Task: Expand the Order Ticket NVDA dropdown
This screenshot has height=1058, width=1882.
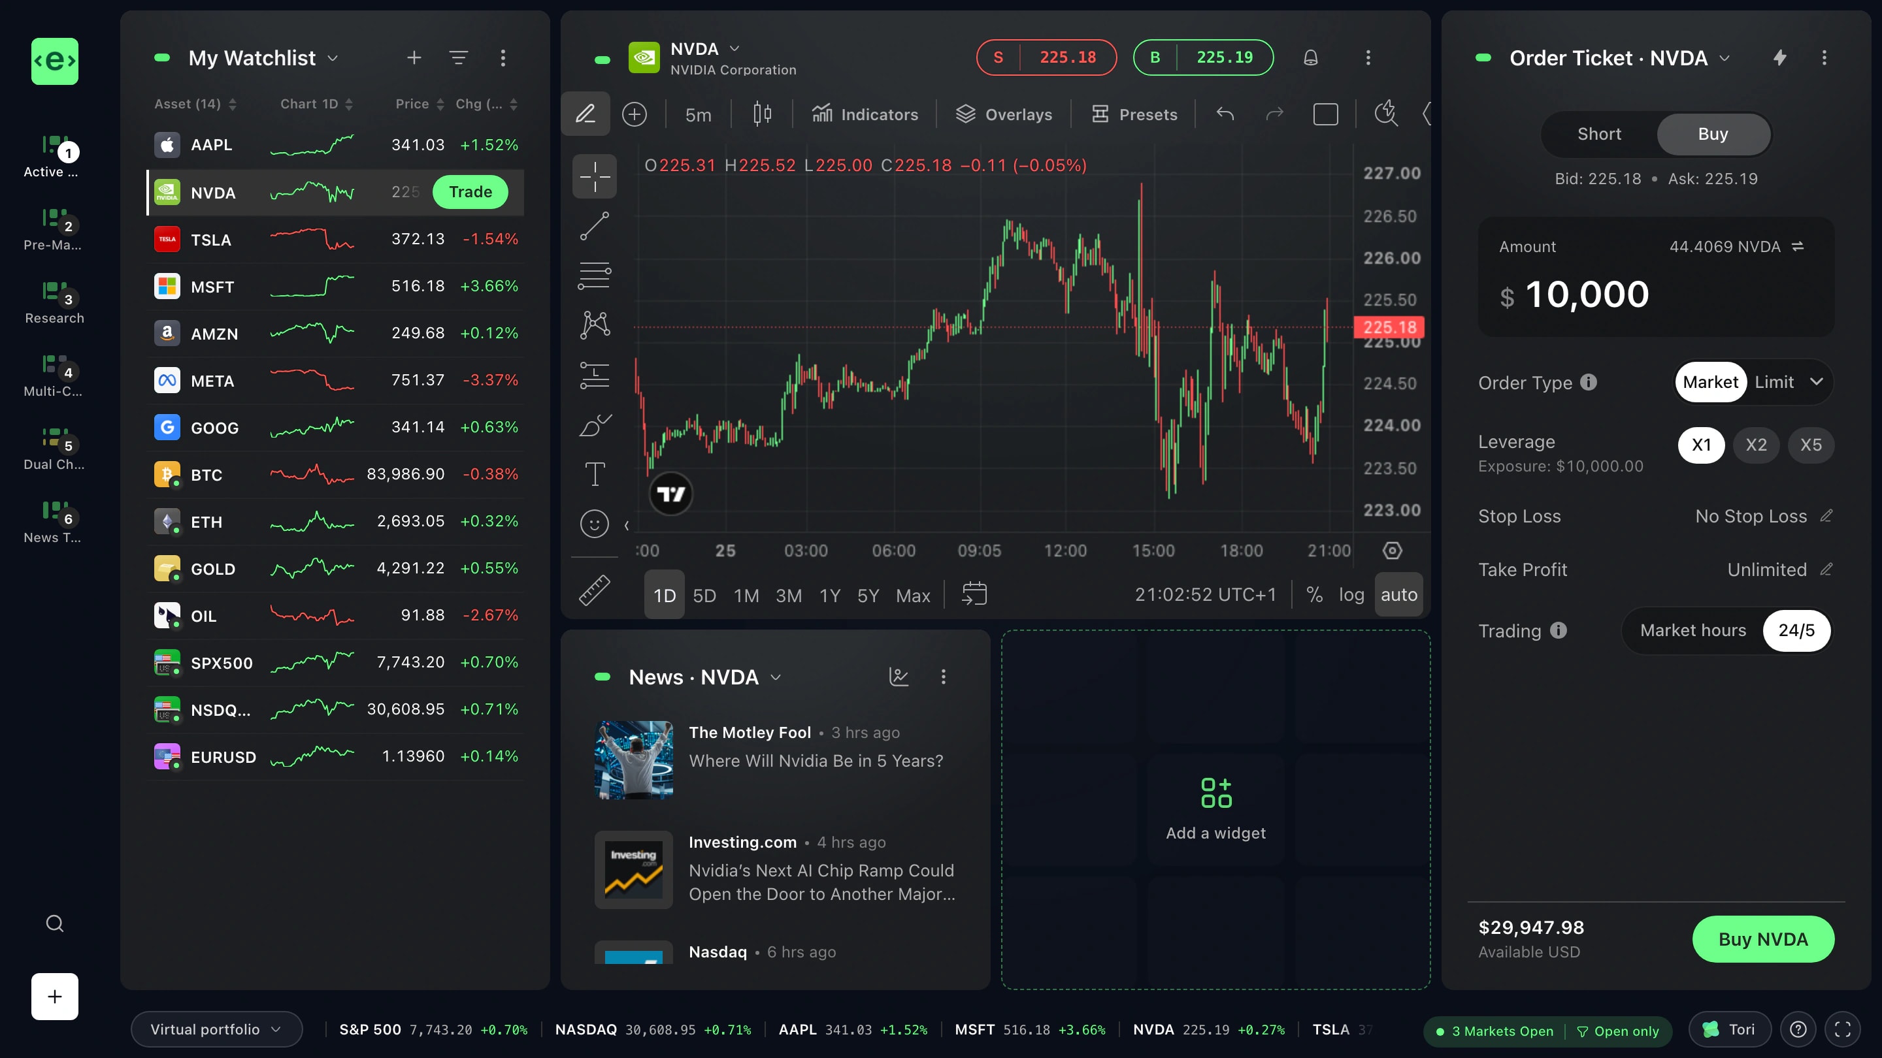Action: [1725, 58]
